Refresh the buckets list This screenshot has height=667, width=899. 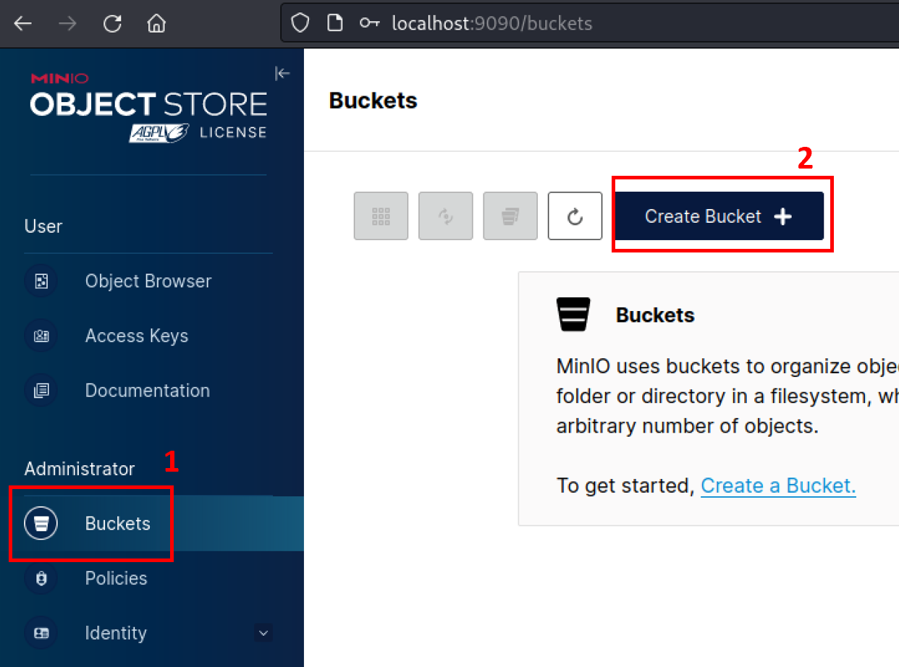575,216
